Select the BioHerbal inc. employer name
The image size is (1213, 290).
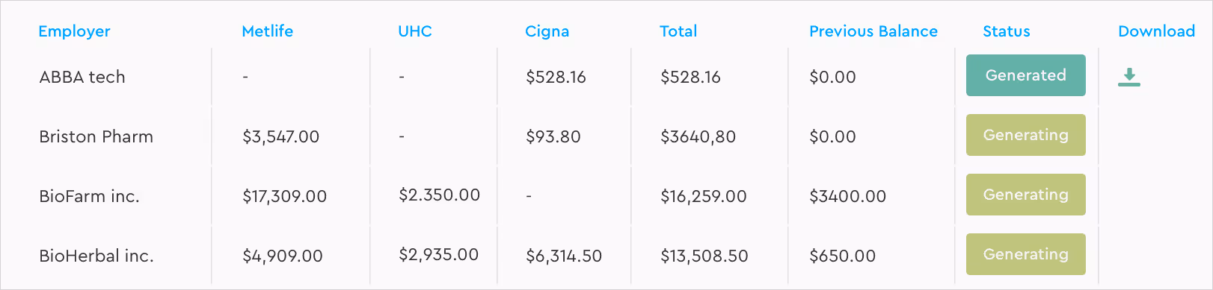96,256
